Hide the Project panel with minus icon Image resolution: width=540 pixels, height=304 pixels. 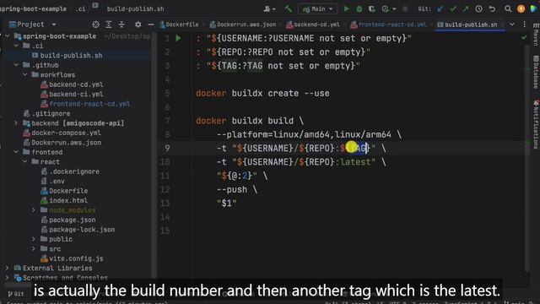tap(150, 24)
